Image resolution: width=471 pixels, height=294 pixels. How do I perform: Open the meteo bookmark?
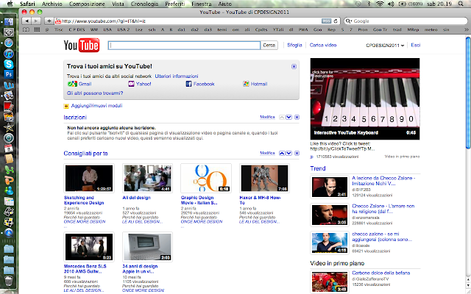pyautogui.click(x=431, y=29)
